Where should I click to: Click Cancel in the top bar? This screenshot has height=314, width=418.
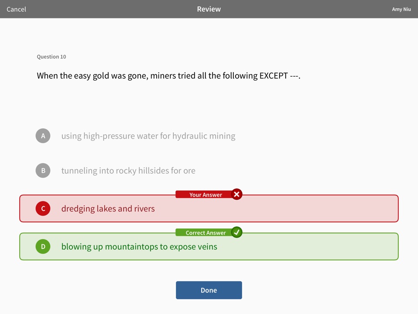(16, 9)
